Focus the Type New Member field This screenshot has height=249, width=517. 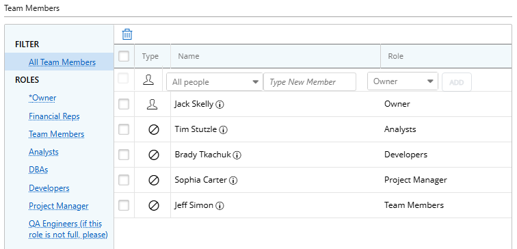point(310,82)
